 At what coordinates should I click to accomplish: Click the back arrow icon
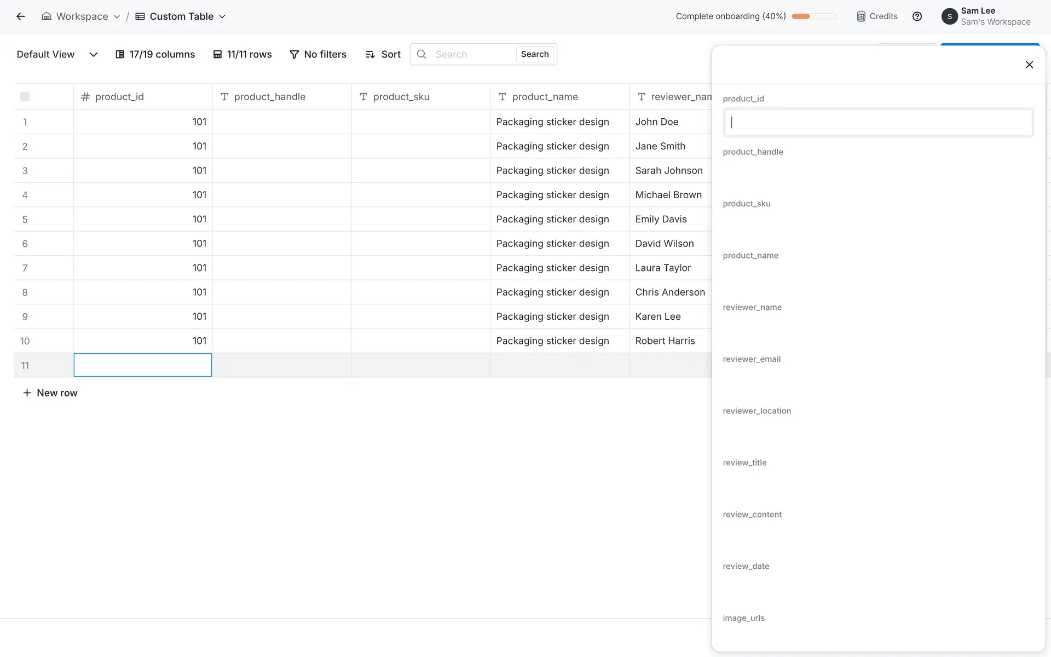[21, 16]
